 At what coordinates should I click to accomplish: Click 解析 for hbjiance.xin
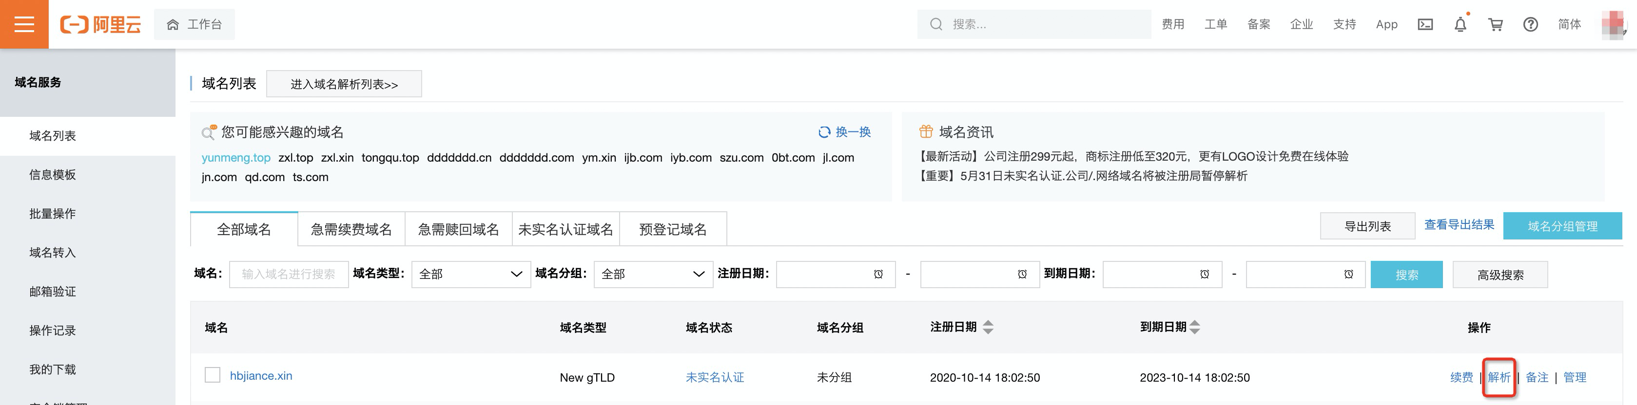click(1499, 377)
